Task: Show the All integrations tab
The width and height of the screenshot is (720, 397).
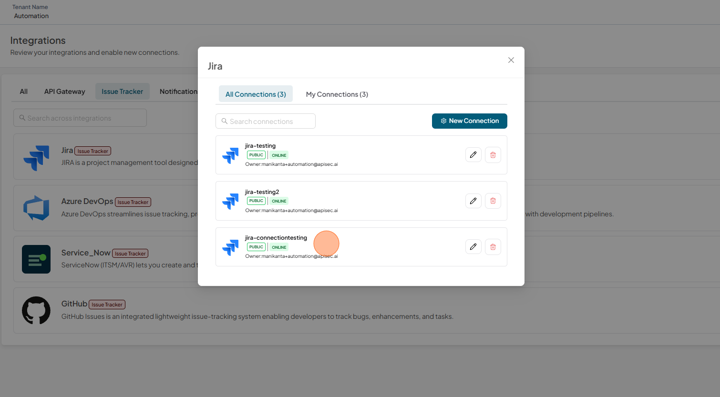Action: [x=24, y=92]
